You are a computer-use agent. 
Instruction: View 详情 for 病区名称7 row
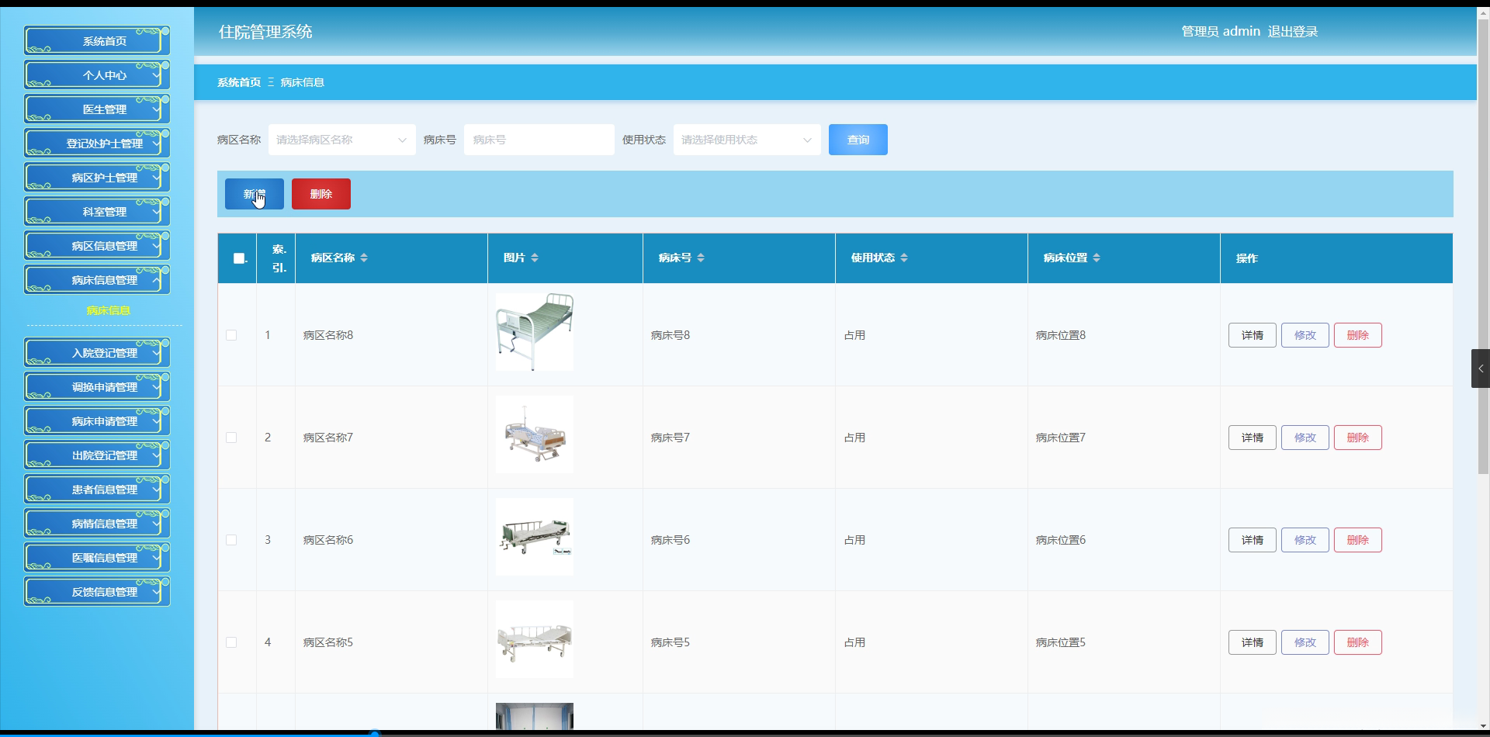coord(1253,438)
